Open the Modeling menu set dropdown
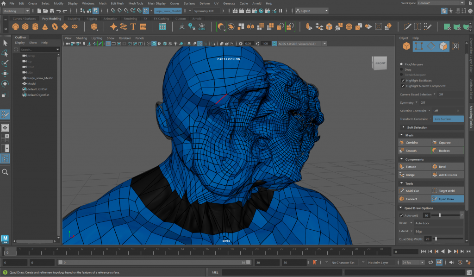Viewport: 474px width, 277px height. (16, 11)
